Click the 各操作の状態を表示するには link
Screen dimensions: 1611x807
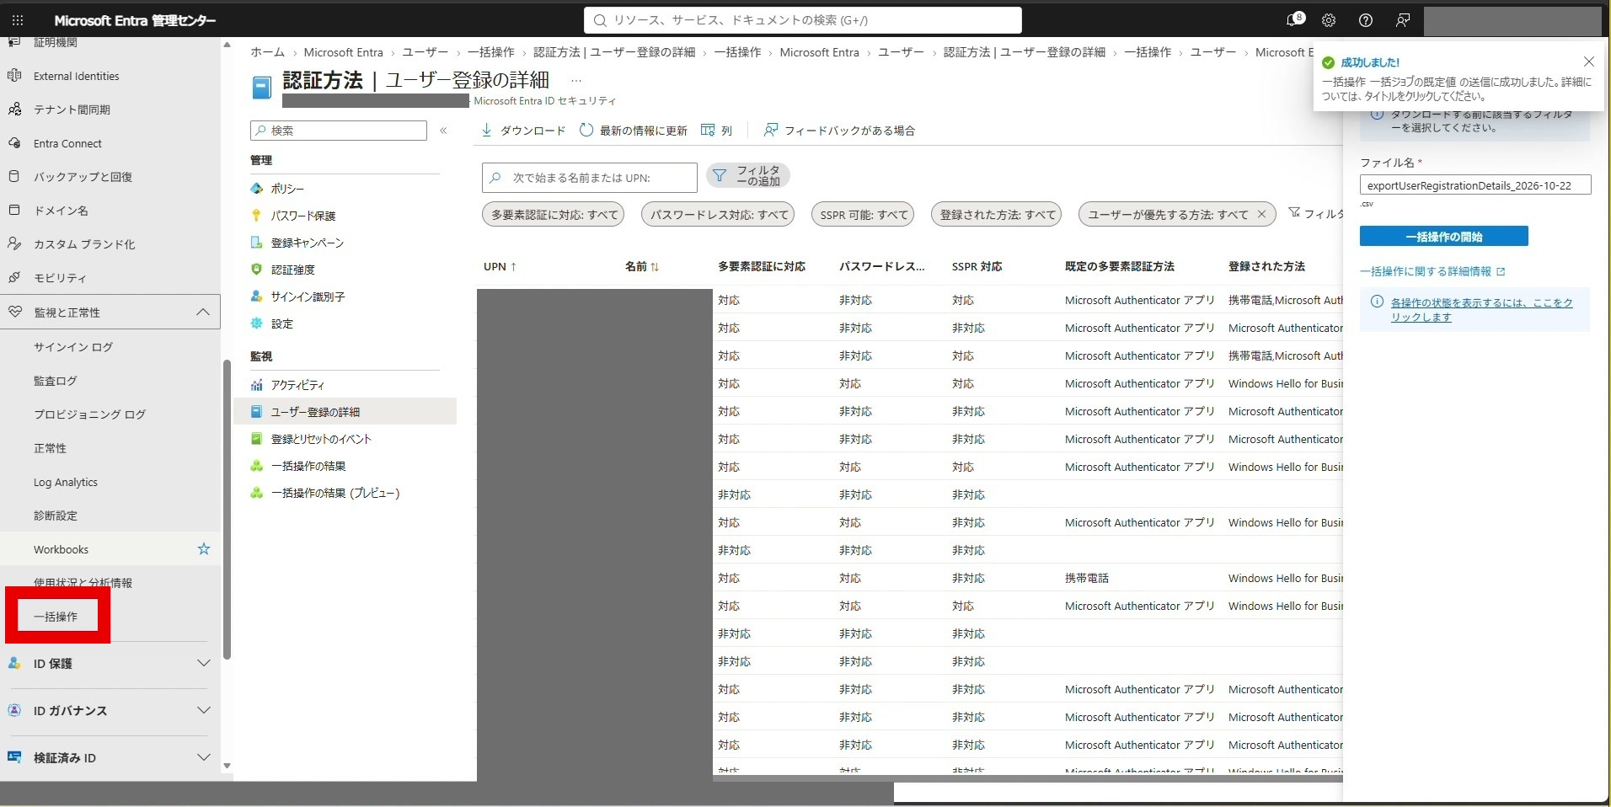point(1481,310)
